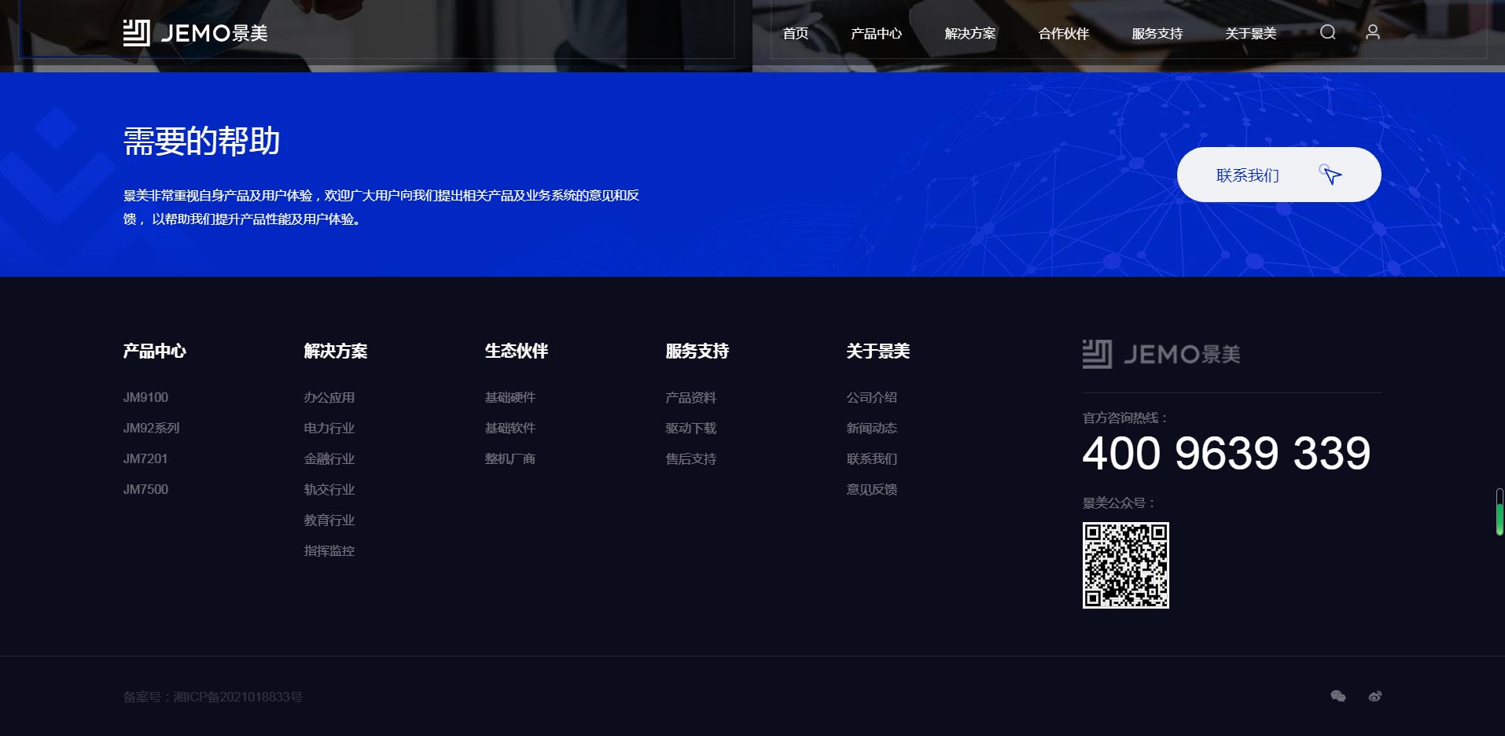Visit the 电力行业 solution link
The width and height of the screenshot is (1505, 736).
tap(329, 429)
